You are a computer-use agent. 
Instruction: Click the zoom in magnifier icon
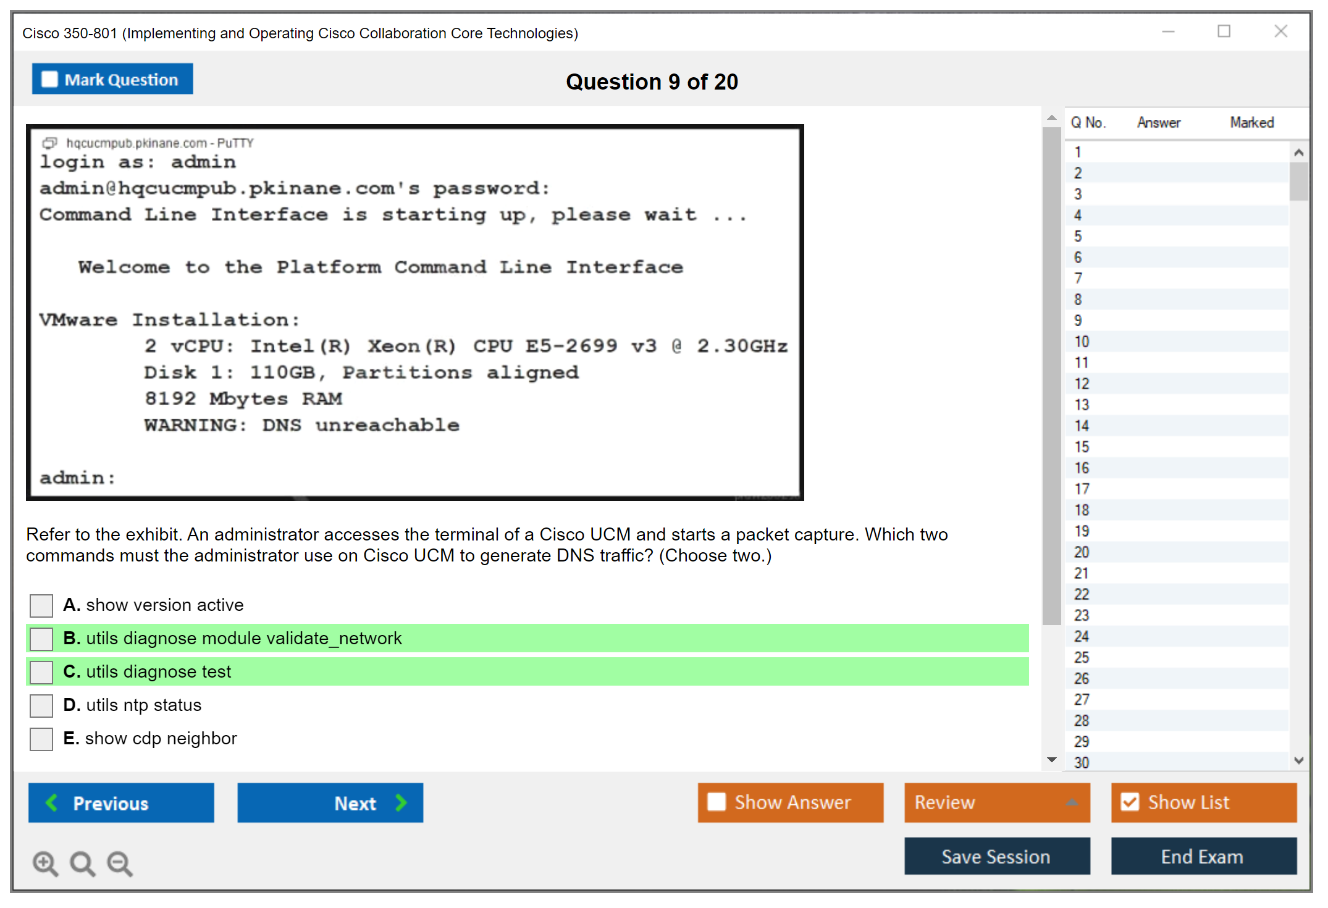tap(45, 863)
